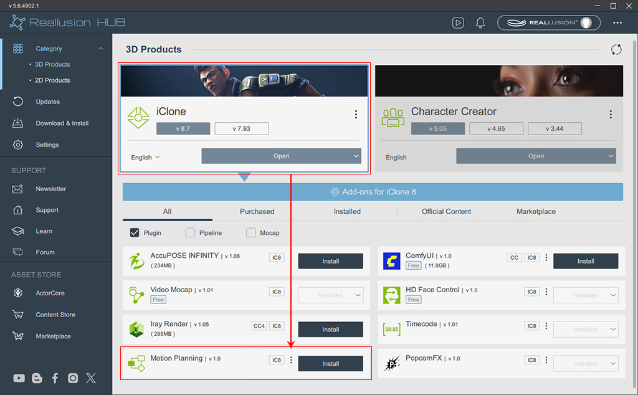Refresh the 3D Products list
This screenshot has width=638, height=395.
[x=616, y=50]
